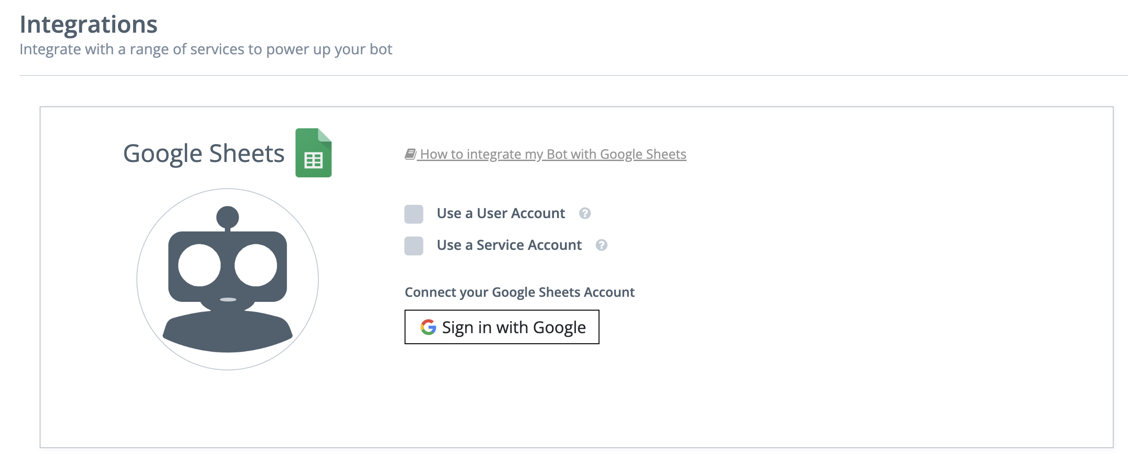Image resolution: width=1128 pixels, height=462 pixels.
Task: Click the Integrations page heading
Action: pos(88,24)
